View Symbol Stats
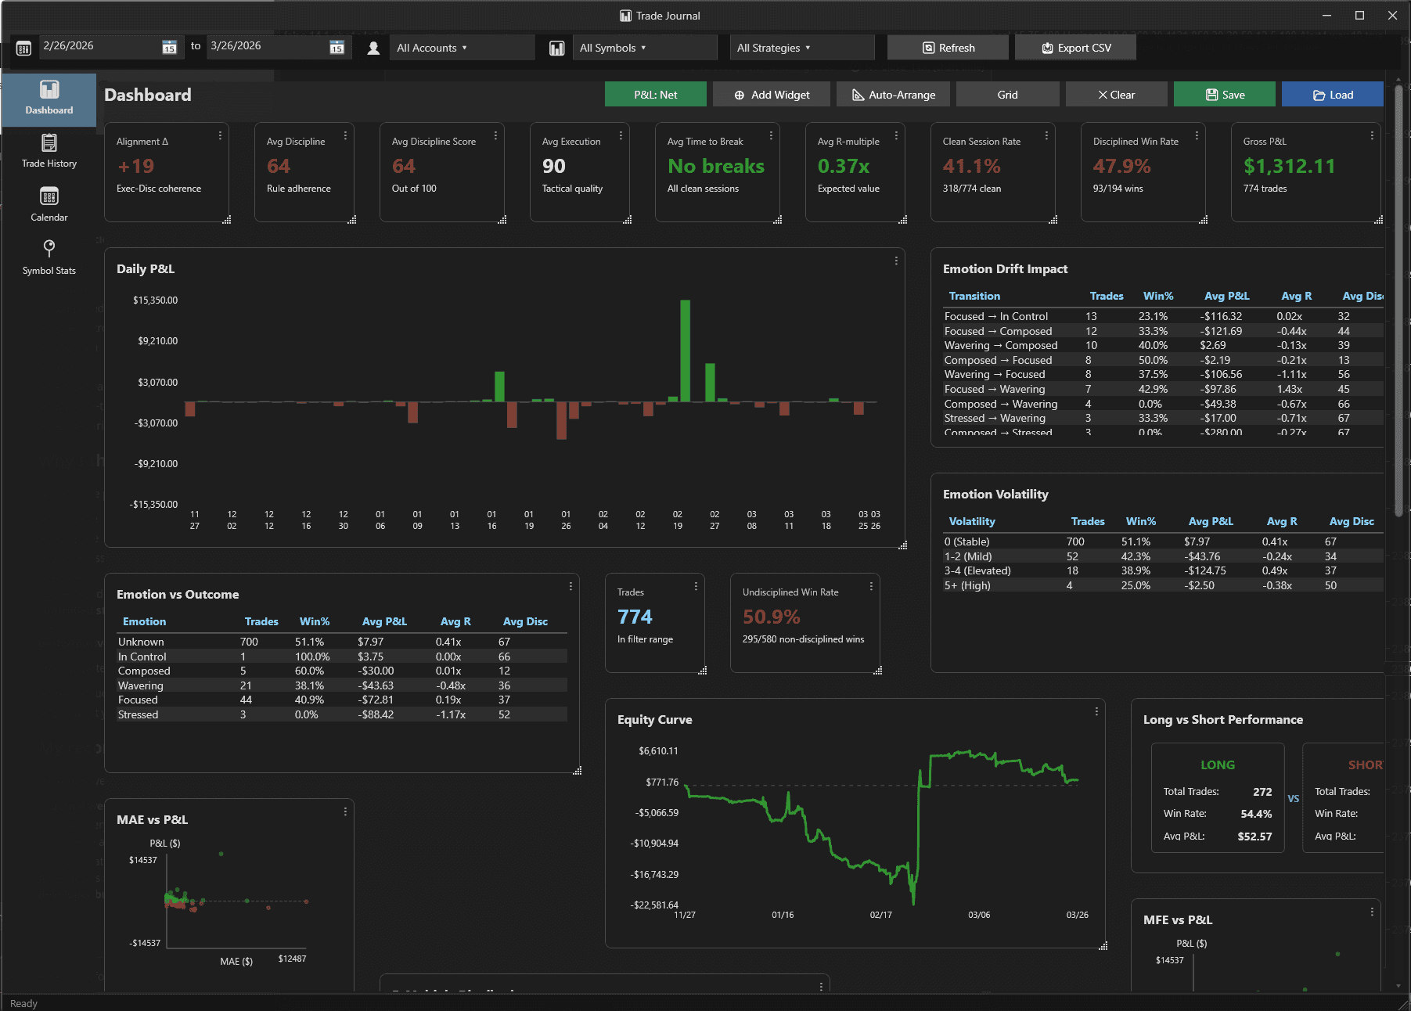Image resolution: width=1411 pixels, height=1011 pixels. [x=49, y=257]
